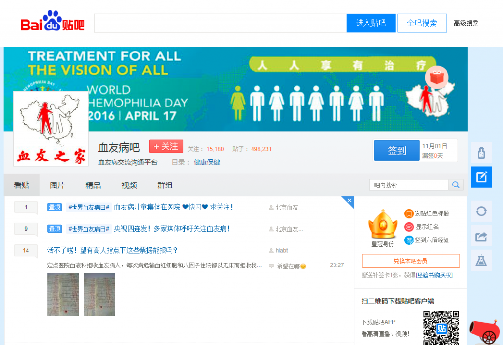Open the first receipt photo thumbnail
This screenshot has width=503, height=345.
[x=63, y=294]
